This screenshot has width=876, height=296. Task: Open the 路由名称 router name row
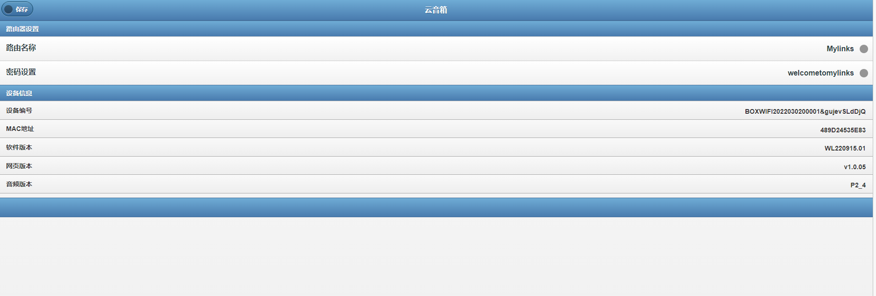click(21, 48)
